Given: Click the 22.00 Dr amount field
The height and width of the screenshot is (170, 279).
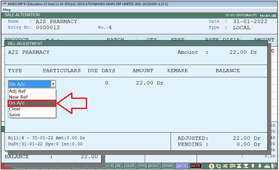Looking at the screenshot, I should coord(150,83).
